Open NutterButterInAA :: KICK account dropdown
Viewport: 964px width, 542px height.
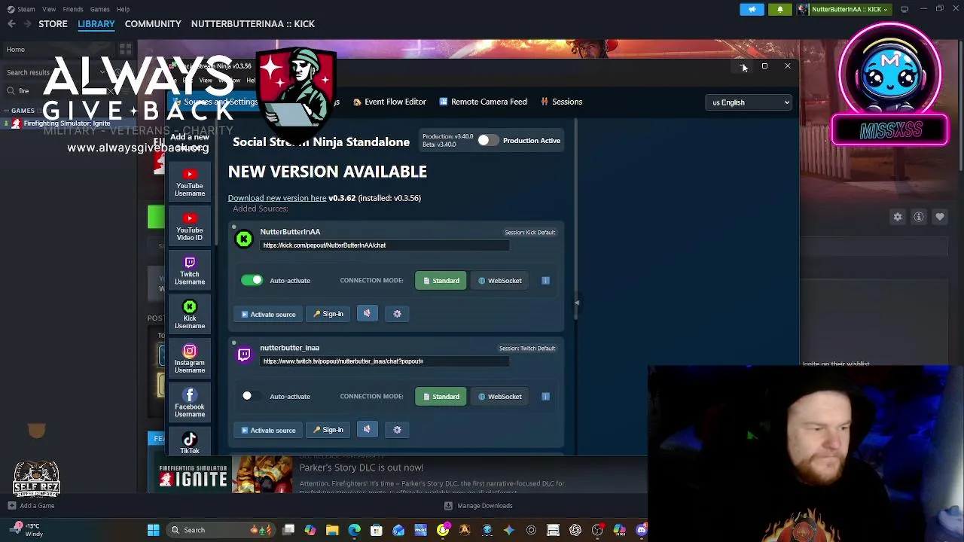coord(843,9)
